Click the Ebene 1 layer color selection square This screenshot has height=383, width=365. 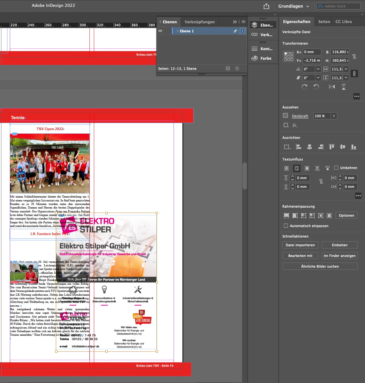(x=243, y=31)
